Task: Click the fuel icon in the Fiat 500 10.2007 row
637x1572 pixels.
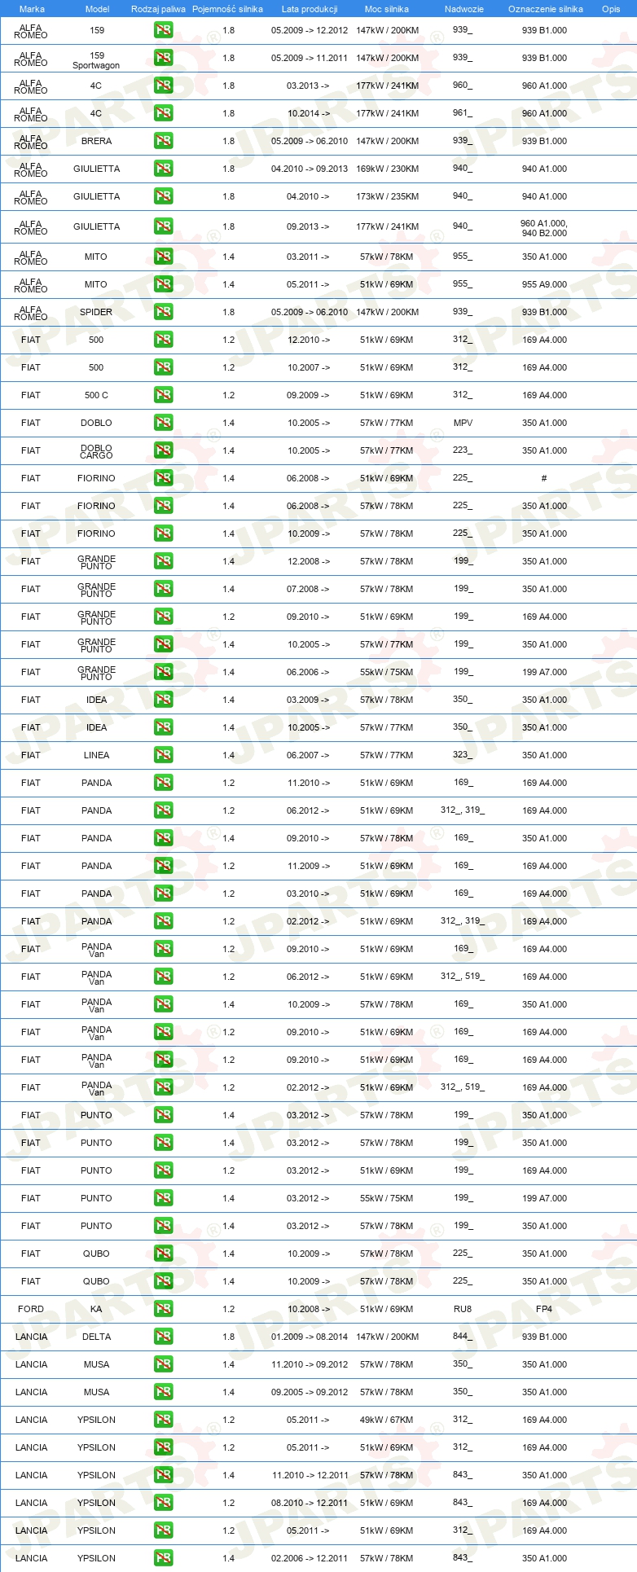Action: pyautogui.click(x=164, y=367)
